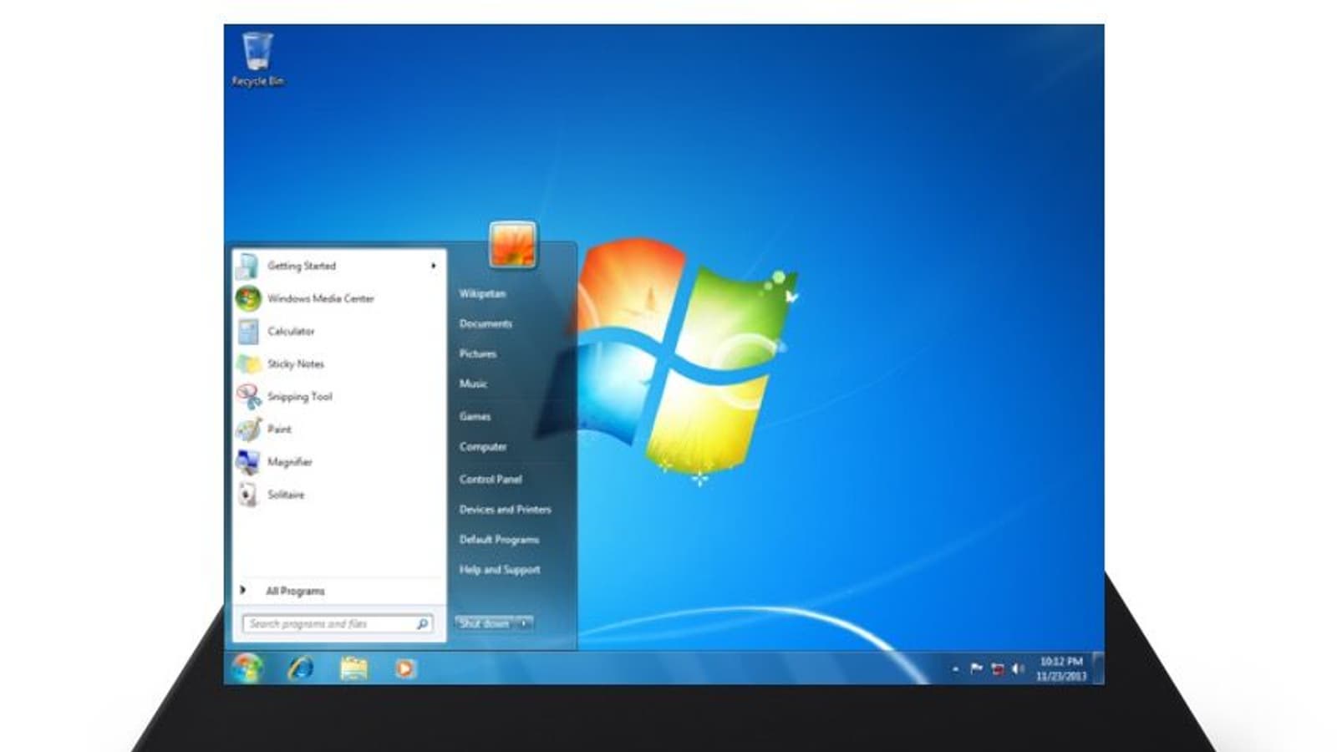The width and height of the screenshot is (1337, 752).
Task: Open the Wikipetan personal folder
Action: 482,293
